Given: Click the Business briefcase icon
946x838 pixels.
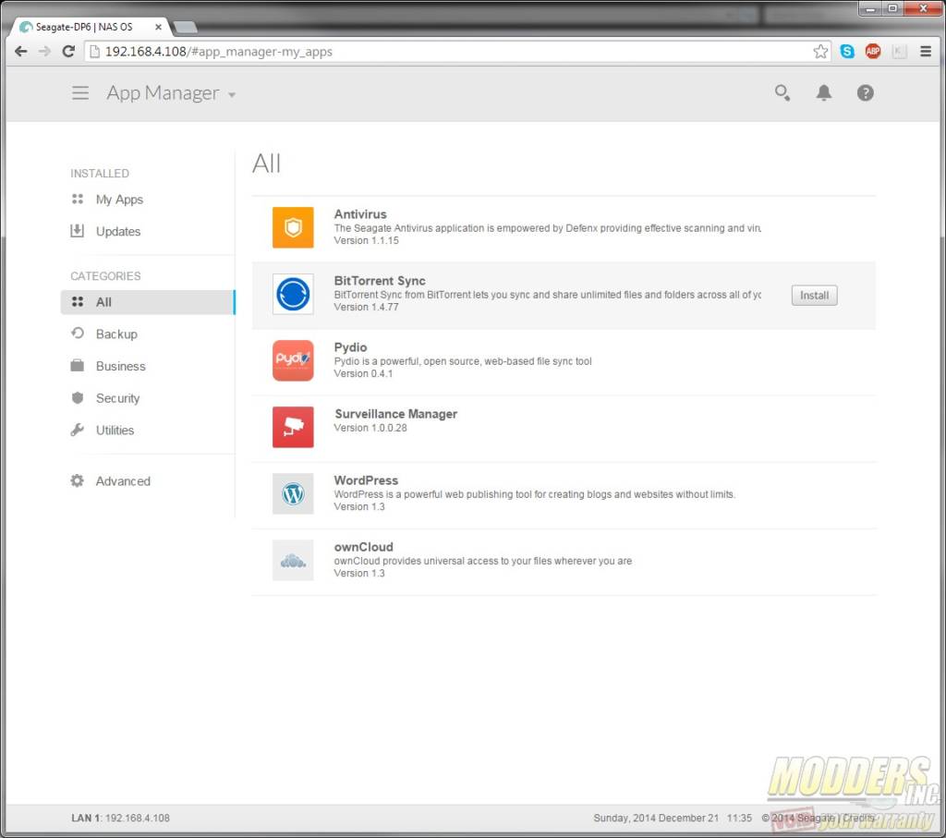Looking at the screenshot, I should click(x=78, y=366).
